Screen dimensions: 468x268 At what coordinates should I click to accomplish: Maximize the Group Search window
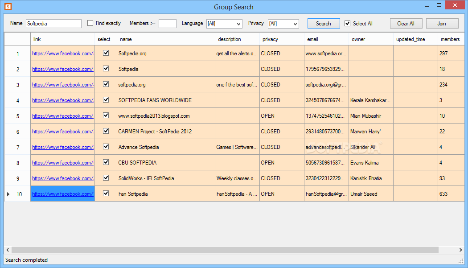[439, 5]
